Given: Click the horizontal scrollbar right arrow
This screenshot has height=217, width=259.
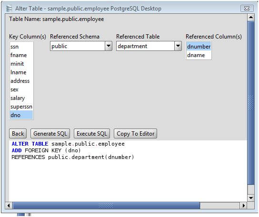Looking at the screenshot, I should point(244,206).
